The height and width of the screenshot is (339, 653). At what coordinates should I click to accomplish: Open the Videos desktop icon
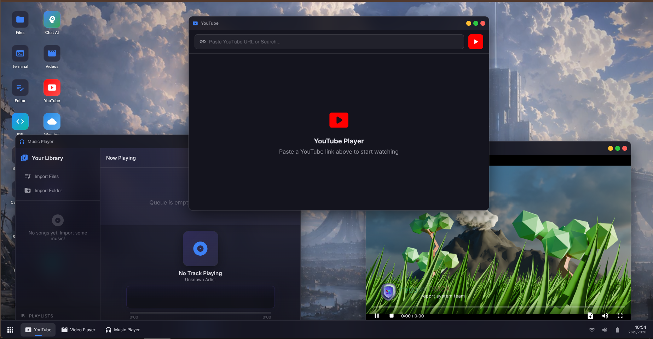tap(52, 54)
